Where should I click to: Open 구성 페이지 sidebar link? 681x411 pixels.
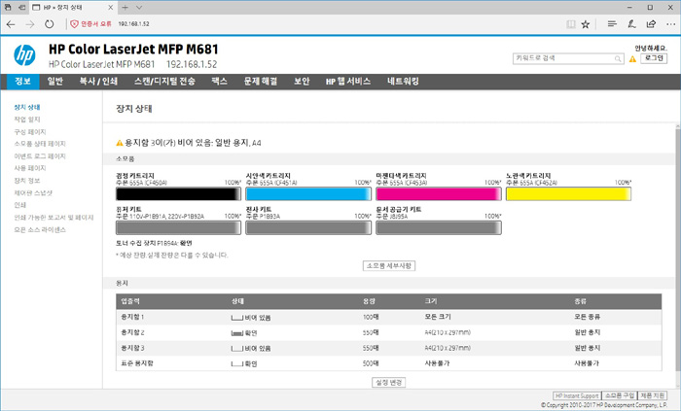[30, 132]
